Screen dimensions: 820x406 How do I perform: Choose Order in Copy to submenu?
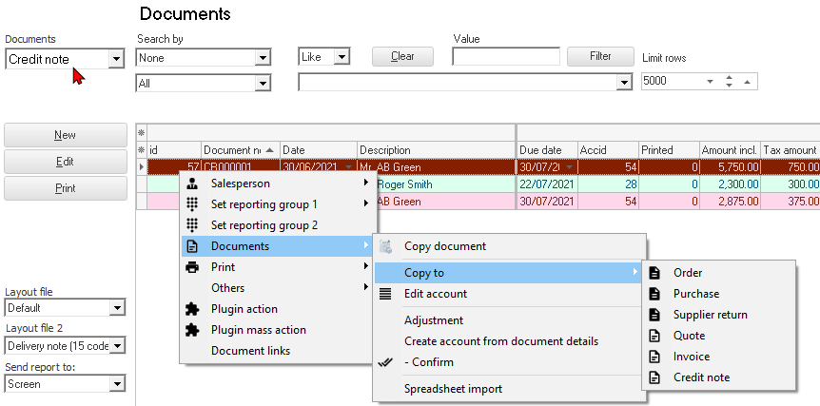coord(688,273)
